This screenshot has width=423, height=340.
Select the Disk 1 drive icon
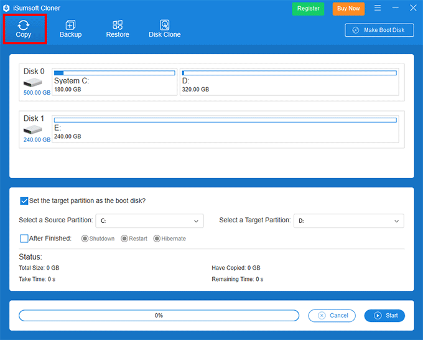coord(32,130)
